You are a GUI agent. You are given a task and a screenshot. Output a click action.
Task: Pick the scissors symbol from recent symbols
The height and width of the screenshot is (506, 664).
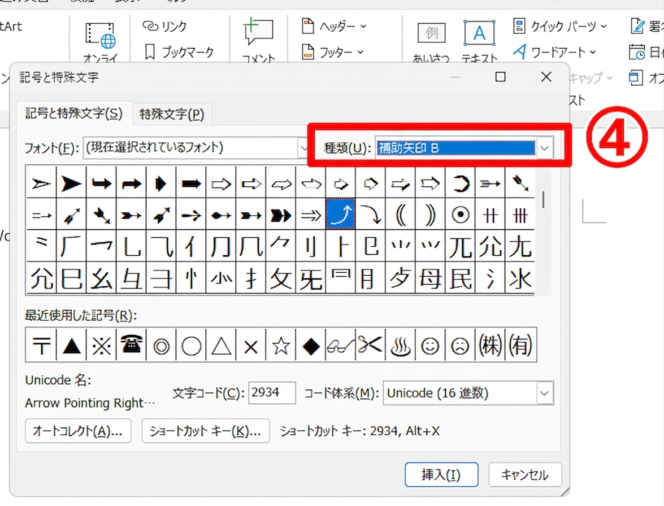371,344
